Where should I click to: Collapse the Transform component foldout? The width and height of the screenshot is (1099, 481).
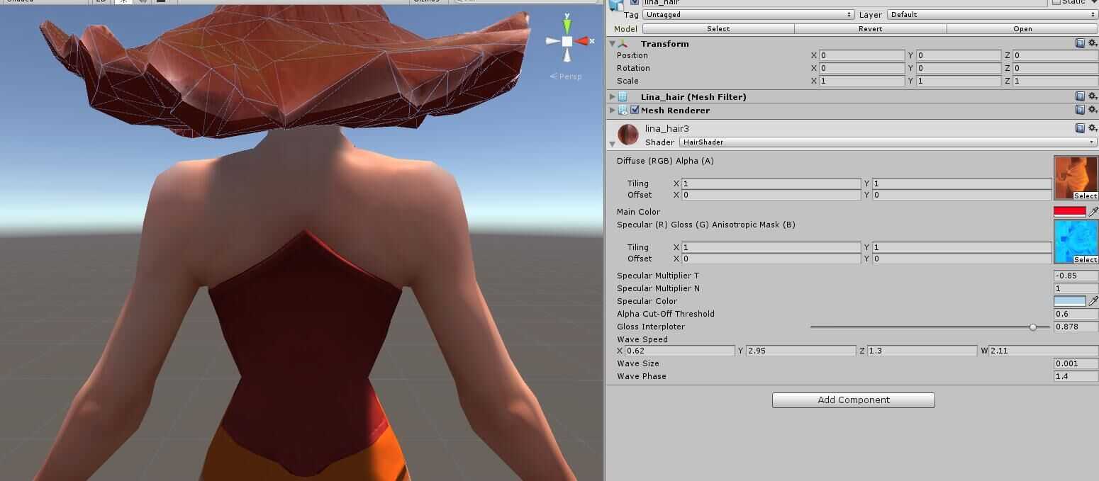[x=613, y=44]
